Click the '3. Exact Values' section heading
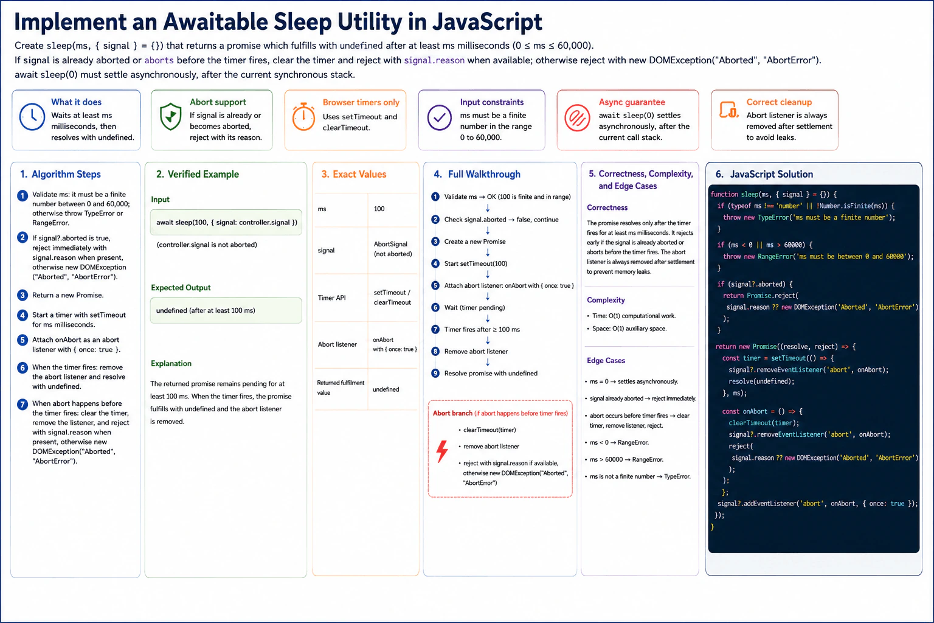The width and height of the screenshot is (934, 623). point(354,174)
